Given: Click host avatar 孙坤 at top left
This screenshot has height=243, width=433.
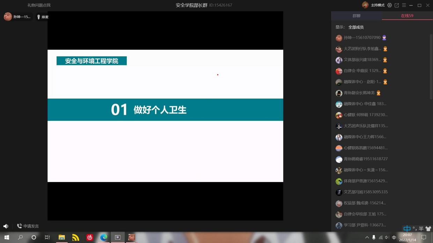Looking at the screenshot, I should pyautogui.click(x=8, y=17).
